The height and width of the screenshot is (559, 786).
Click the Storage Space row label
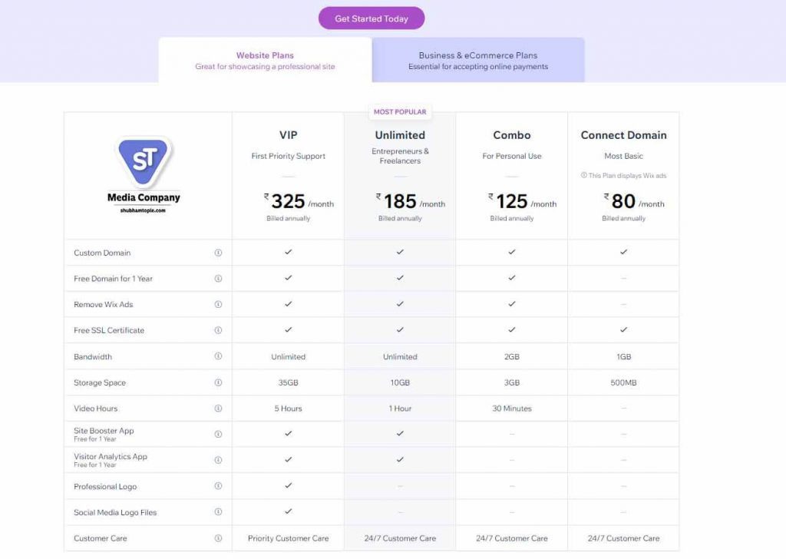pos(100,382)
